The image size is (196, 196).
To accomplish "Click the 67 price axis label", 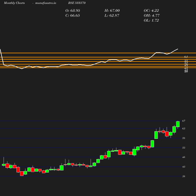I will tap(183, 121).
